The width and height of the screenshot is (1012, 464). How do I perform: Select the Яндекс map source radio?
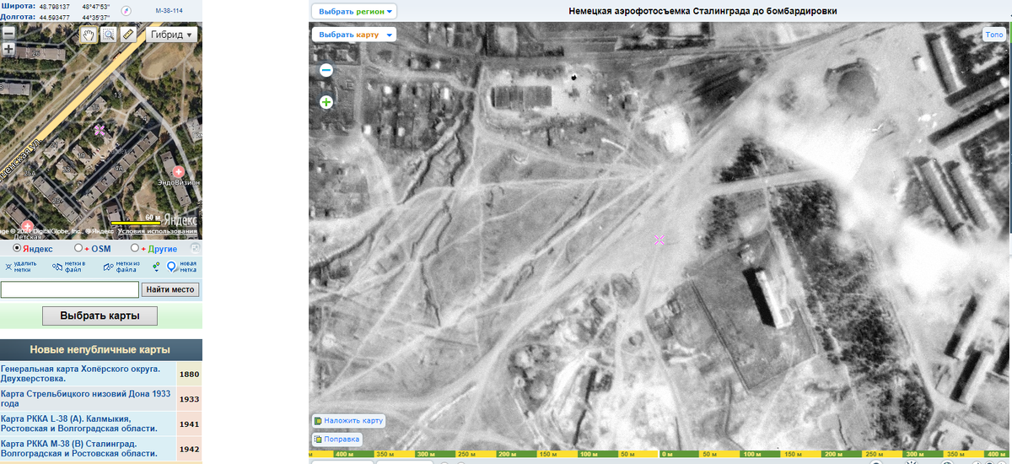(18, 248)
